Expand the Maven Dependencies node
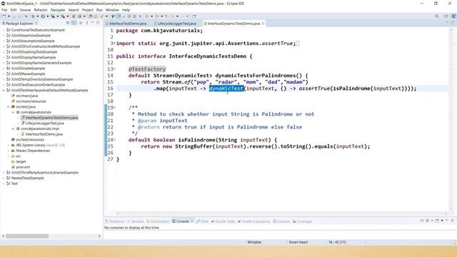This screenshot has width=457, height=257. (x=9, y=151)
